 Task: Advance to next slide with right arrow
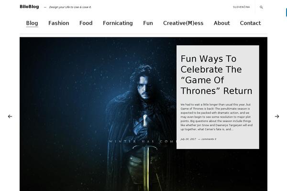pos(277,117)
